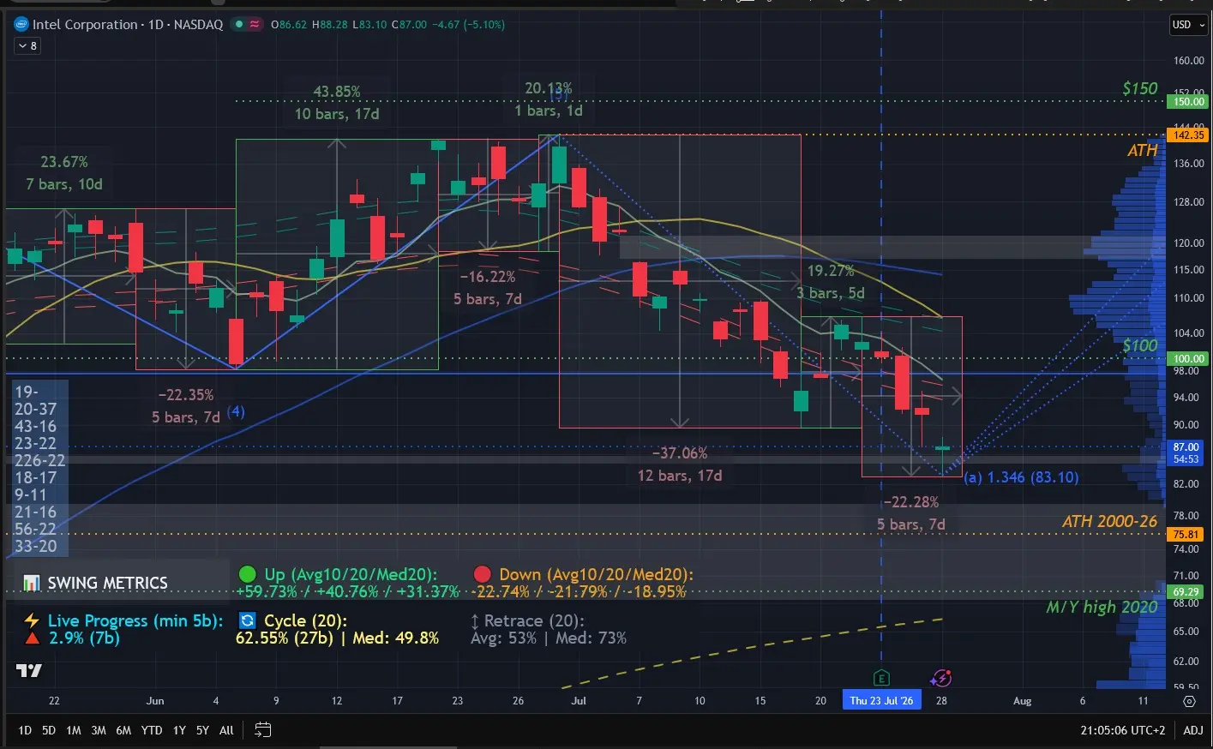Image resolution: width=1213 pixels, height=749 pixels.
Task: Click the green 150.00 price label
Action: pyautogui.click(x=1188, y=101)
